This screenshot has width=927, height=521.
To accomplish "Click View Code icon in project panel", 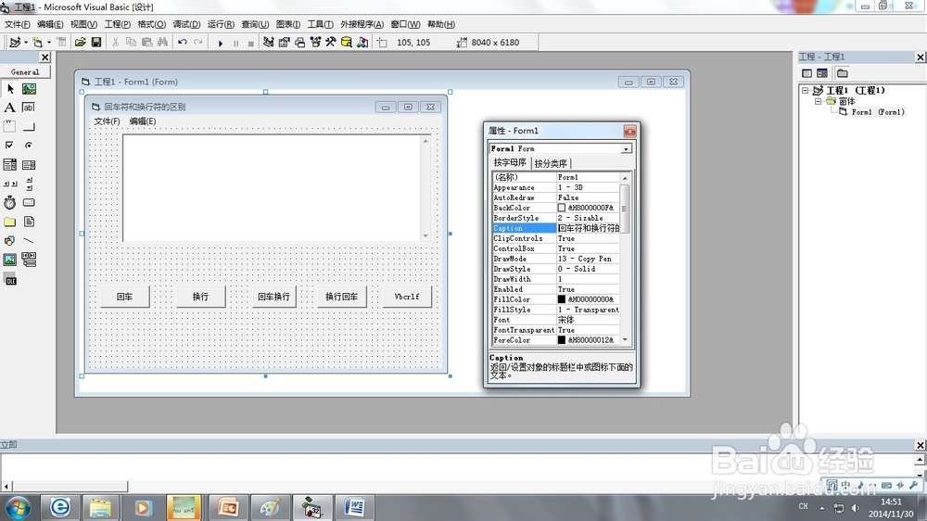I will tap(807, 72).
